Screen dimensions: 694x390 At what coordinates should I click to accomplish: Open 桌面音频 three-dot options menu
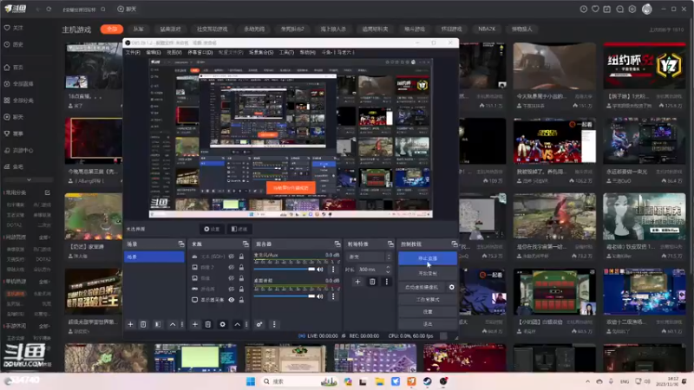[x=333, y=296]
